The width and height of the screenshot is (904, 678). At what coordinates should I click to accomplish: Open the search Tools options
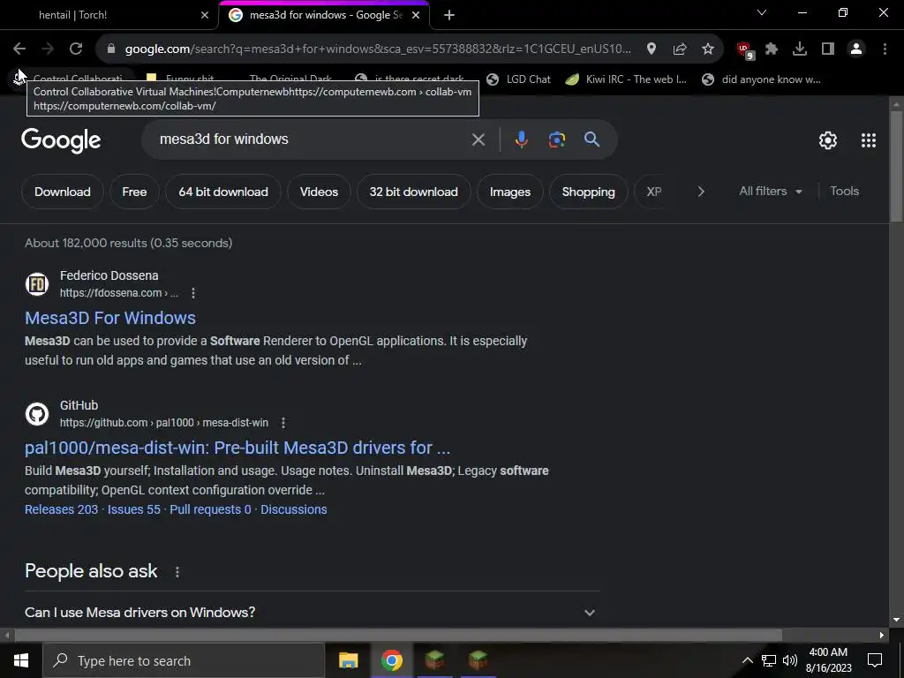(x=844, y=191)
